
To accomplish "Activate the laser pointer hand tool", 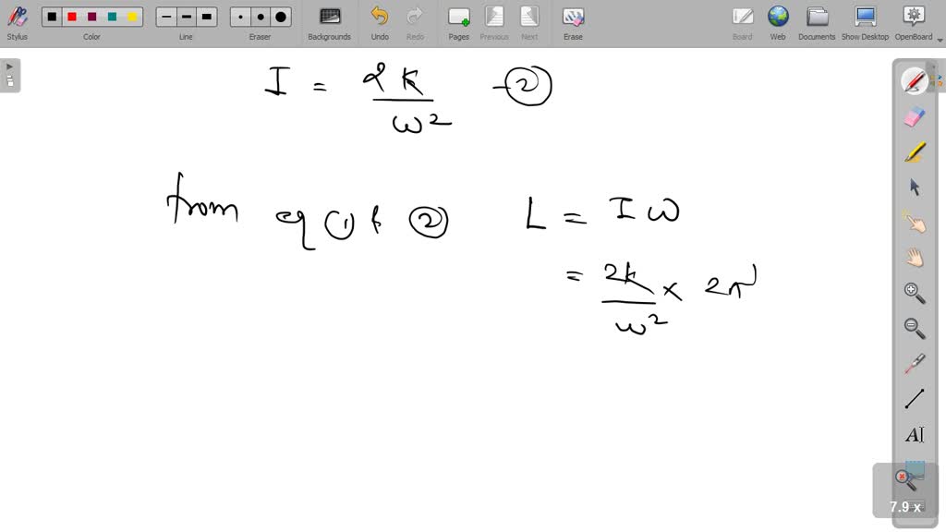I will point(913,223).
